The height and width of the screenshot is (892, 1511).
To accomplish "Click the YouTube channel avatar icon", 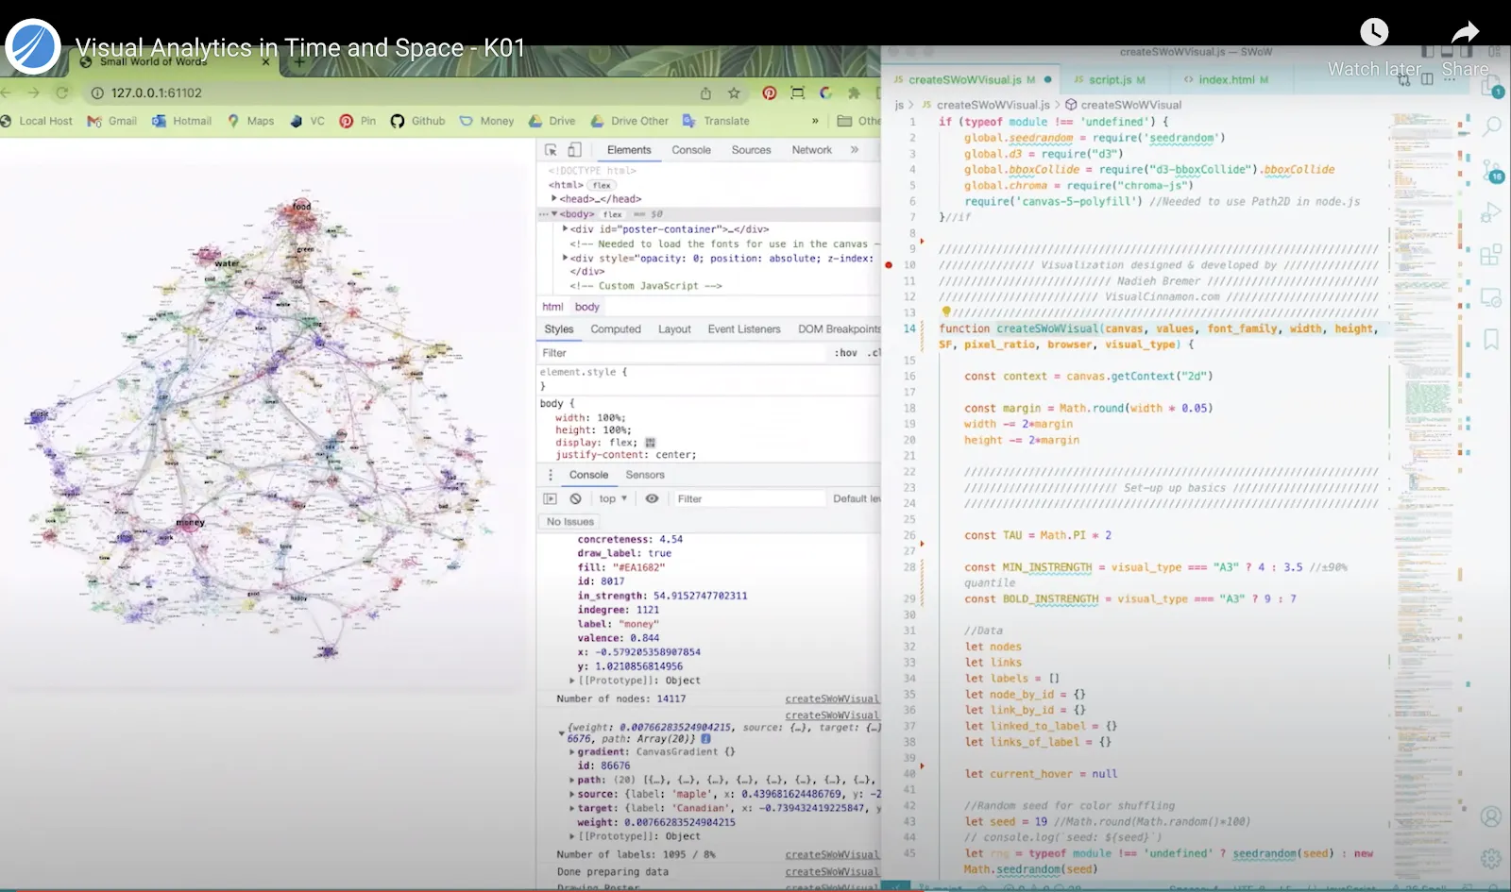I will coord(33,47).
